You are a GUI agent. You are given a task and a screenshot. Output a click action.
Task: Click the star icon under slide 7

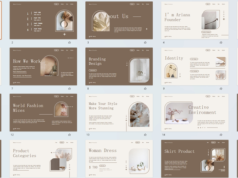[69, 89]
